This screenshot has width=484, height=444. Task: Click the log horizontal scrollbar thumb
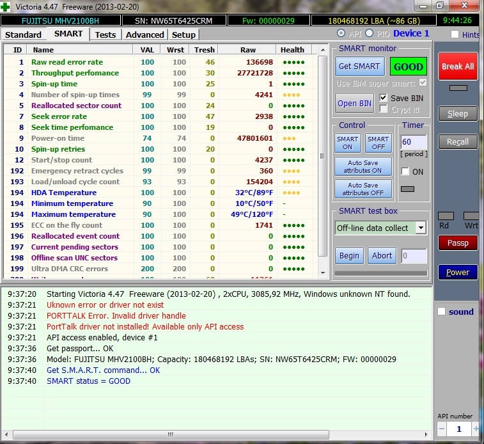click(x=171, y=434)
